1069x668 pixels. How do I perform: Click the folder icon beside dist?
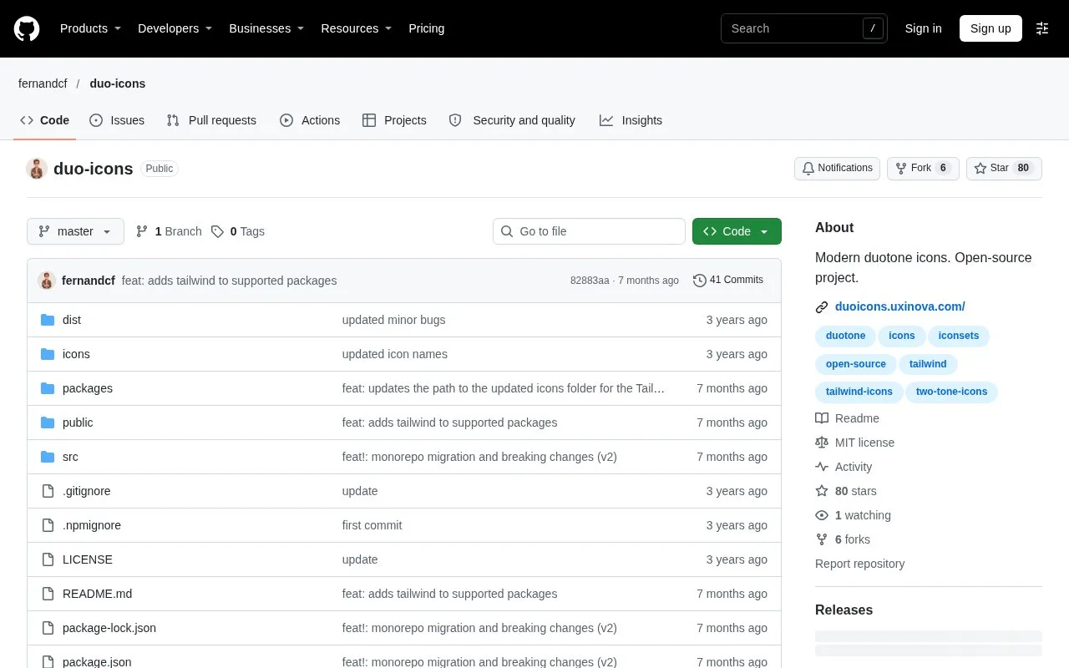click(48, 320)
